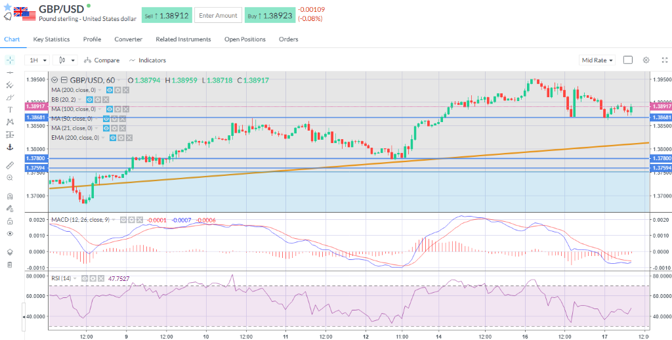The width and height of the screenshot is (672, 340).
Task: Click the zoom in magnifier tool
Action: (x=10, y=177)
